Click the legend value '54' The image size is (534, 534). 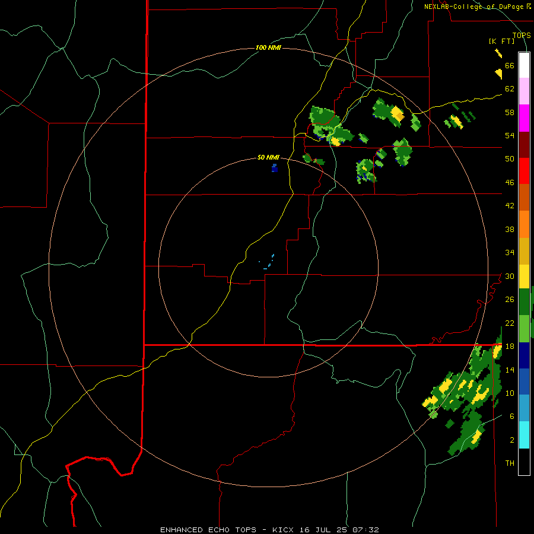tap(510, 135)
